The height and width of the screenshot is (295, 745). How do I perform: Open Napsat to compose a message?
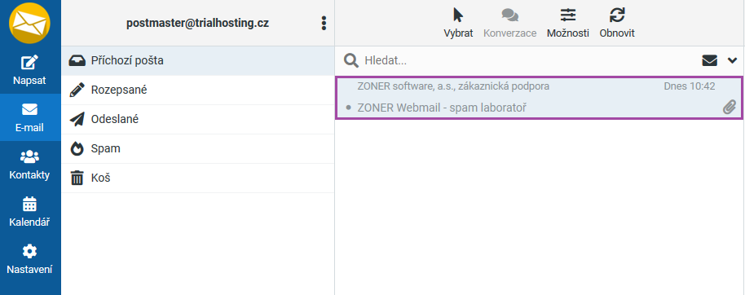click(x=30, y=70)
